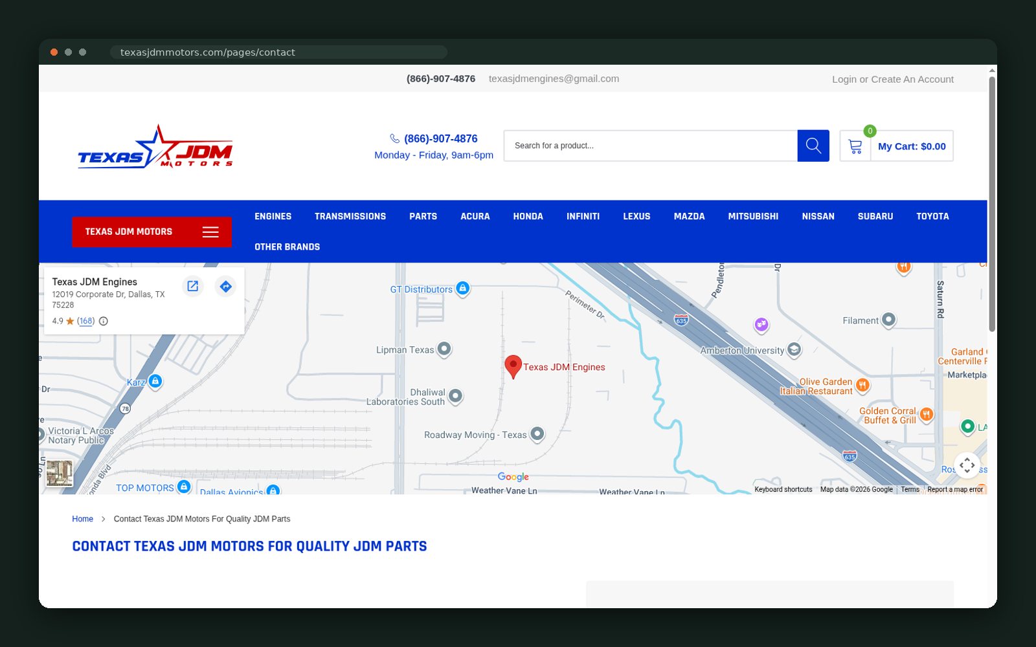Open the shopping cart icon

click(x=855, y=146)
